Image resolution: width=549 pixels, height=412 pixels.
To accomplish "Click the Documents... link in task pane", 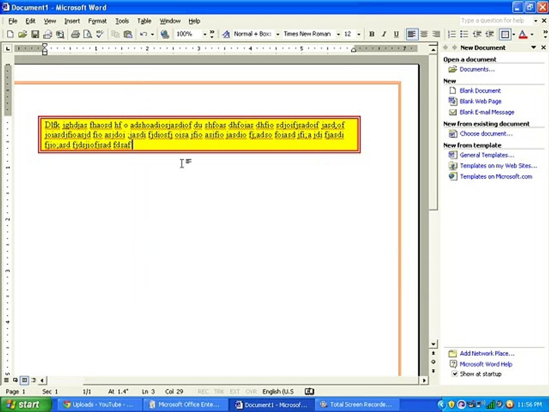I will 477,69.
